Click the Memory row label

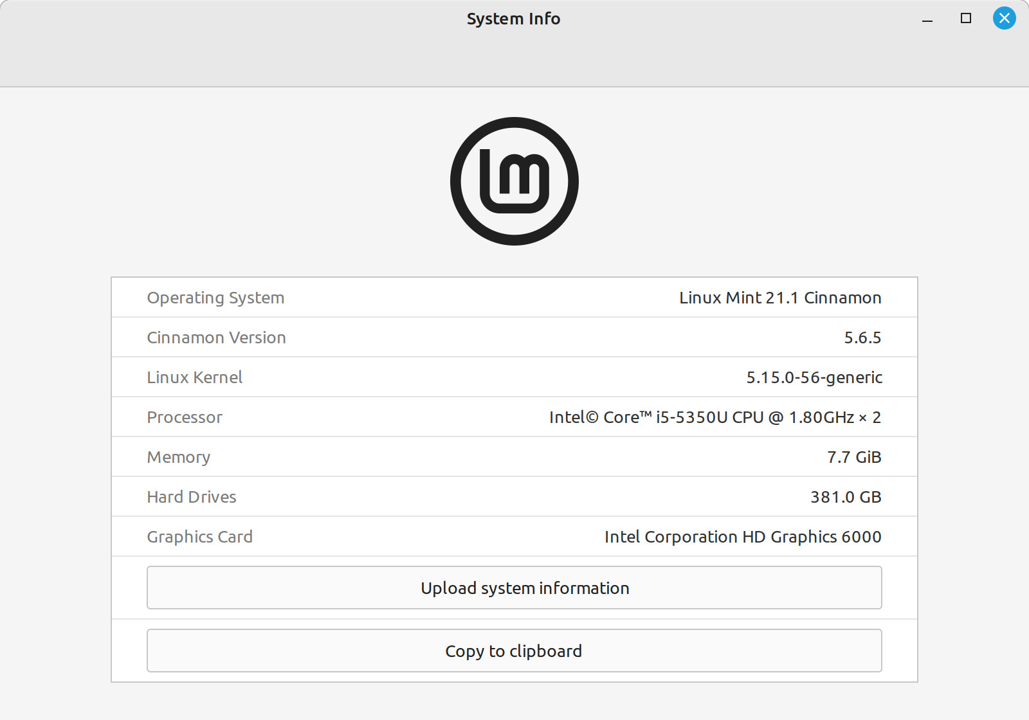point(179,457)
